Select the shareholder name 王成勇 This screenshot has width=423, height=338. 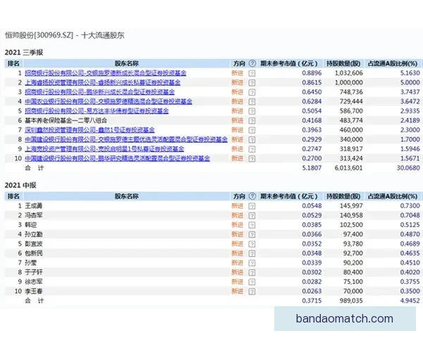(x=34, y=206)
